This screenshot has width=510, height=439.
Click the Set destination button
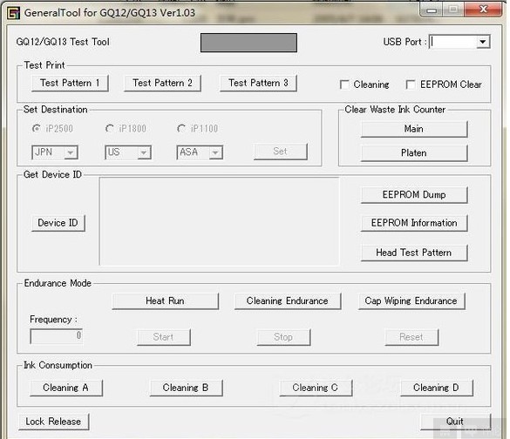tap(281, 152)
